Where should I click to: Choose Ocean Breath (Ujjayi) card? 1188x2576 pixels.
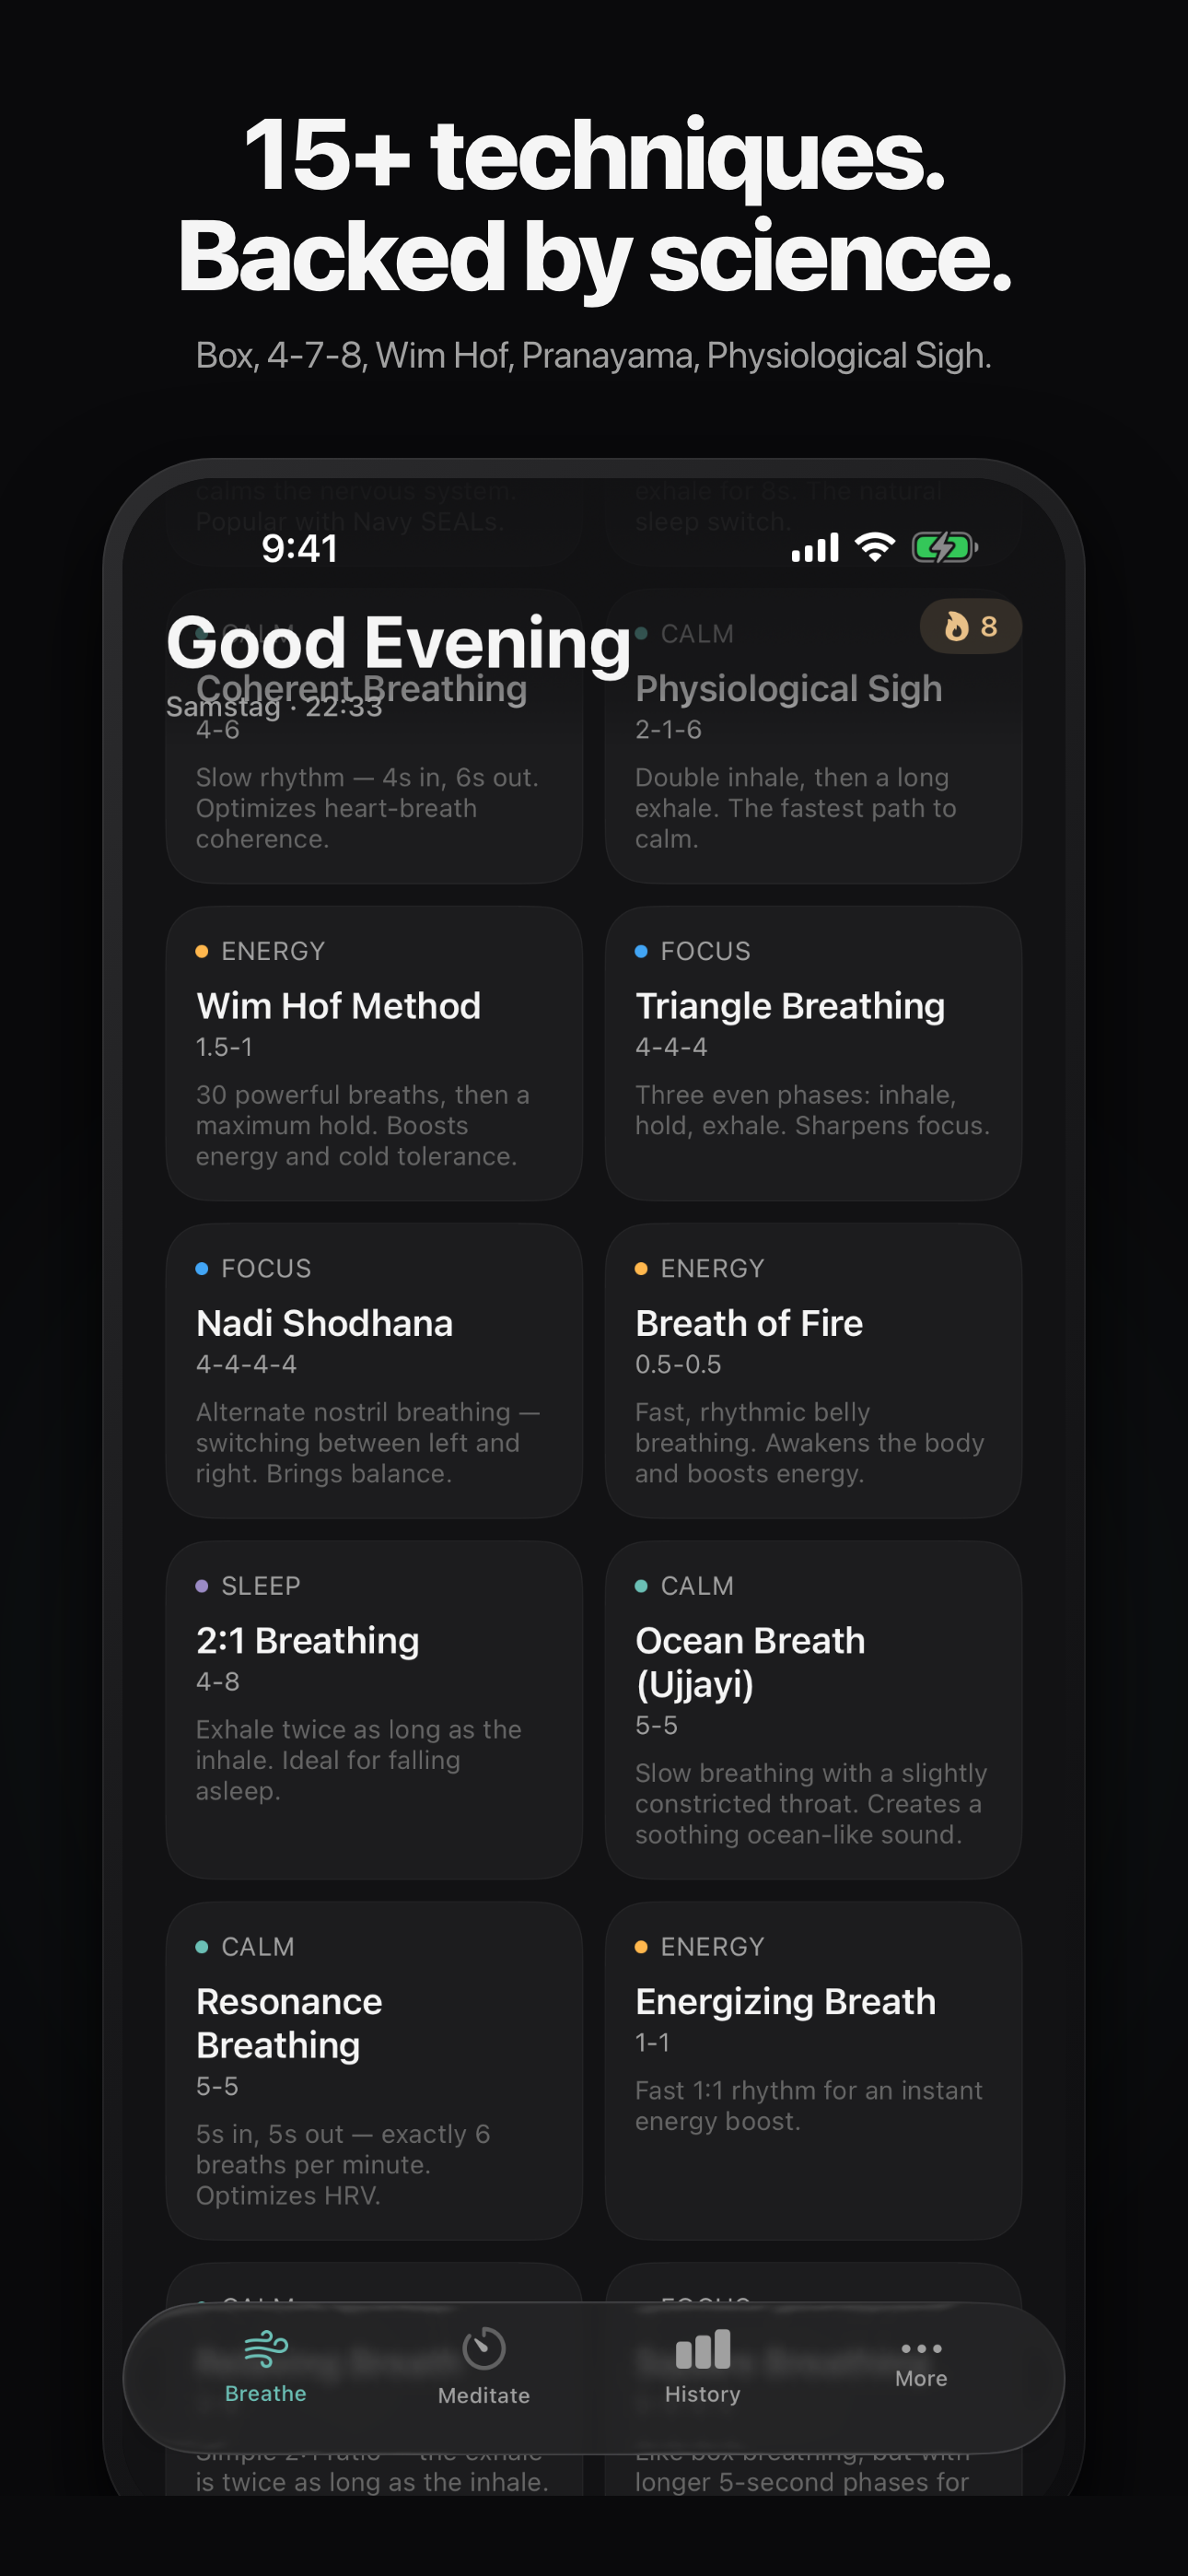pos(813,1709)
